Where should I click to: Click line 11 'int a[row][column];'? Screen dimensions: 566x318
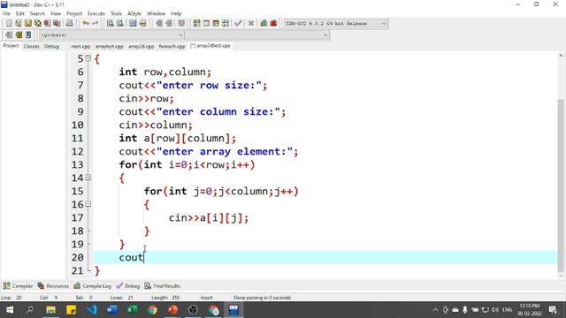177,138
